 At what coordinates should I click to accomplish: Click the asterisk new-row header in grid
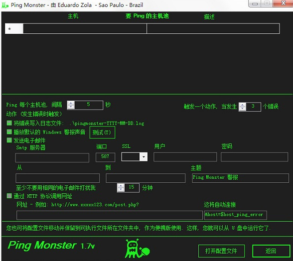click(x=14, y=28)
